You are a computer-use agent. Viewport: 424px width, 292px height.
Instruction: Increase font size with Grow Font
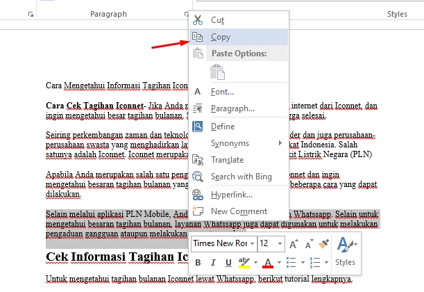294,243
